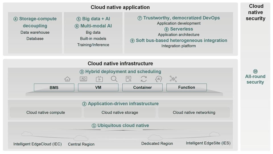Select the VM box
Image resolution: width=273 pixels, height=154 pixels.
[x=98, y=87]
